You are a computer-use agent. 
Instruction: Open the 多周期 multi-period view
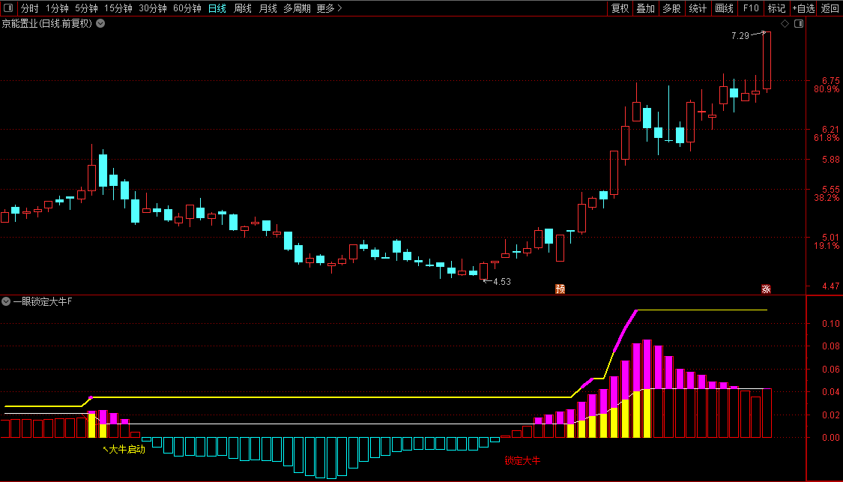pos(297,8)
